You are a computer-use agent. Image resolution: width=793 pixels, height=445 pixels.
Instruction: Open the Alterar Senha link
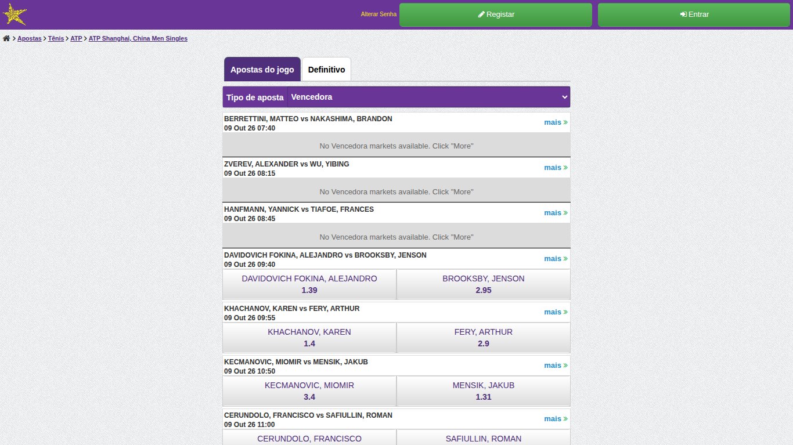[379, 15]
